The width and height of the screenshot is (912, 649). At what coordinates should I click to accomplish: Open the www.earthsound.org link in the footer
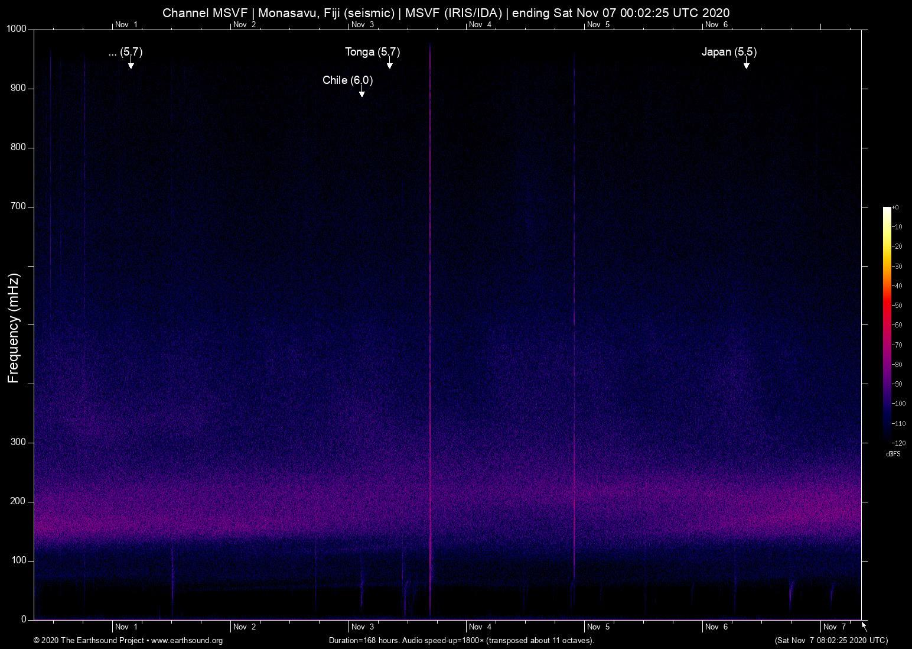point(187,641)
